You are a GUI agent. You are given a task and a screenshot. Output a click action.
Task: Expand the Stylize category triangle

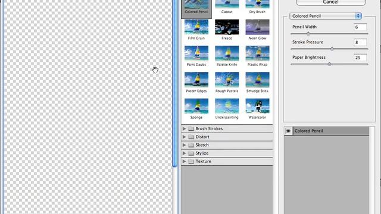[x=184, y=153]
